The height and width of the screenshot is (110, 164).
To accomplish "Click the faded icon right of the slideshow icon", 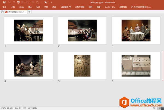I will tap(23, 2).
